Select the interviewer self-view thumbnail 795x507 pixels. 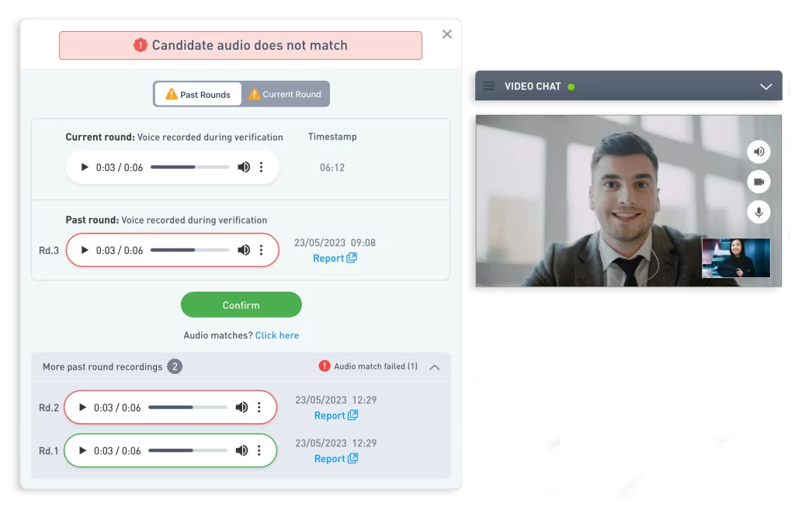(x=736, y=258)
